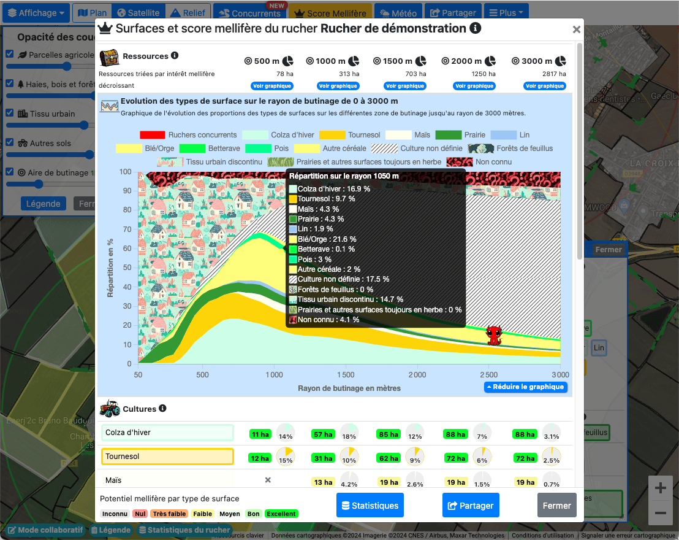Zoom in on the map with the plus button
Screen dimensions: 679x540
pyautogui.click(x=661, y=488)
